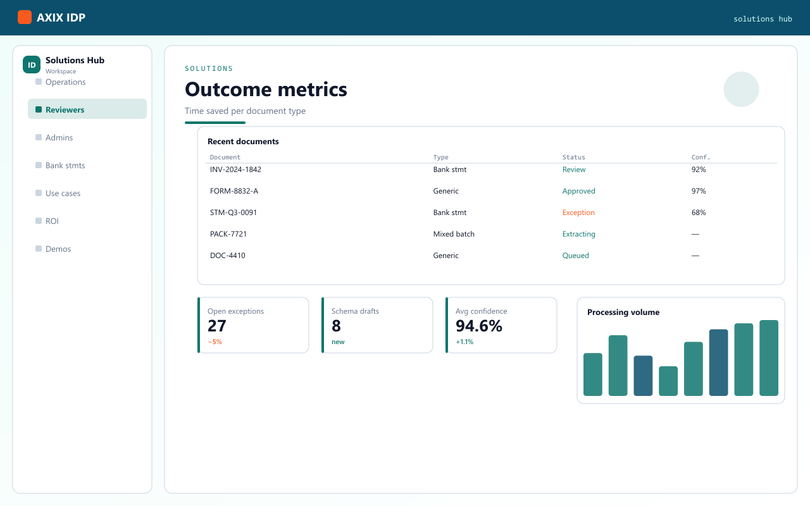Click the Recent documents heading
810x506 pixels.
tap(243, 142)
